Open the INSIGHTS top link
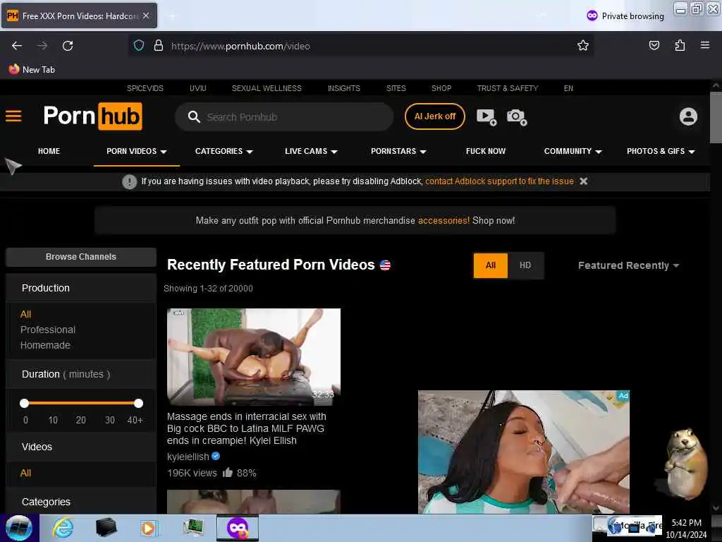Viewport: 722px width, 542px height. [344, 88]
